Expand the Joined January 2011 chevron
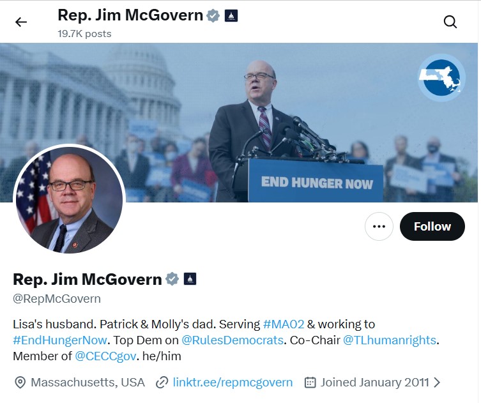This screenshot has height=403, width=481. (x=437, y=383)
